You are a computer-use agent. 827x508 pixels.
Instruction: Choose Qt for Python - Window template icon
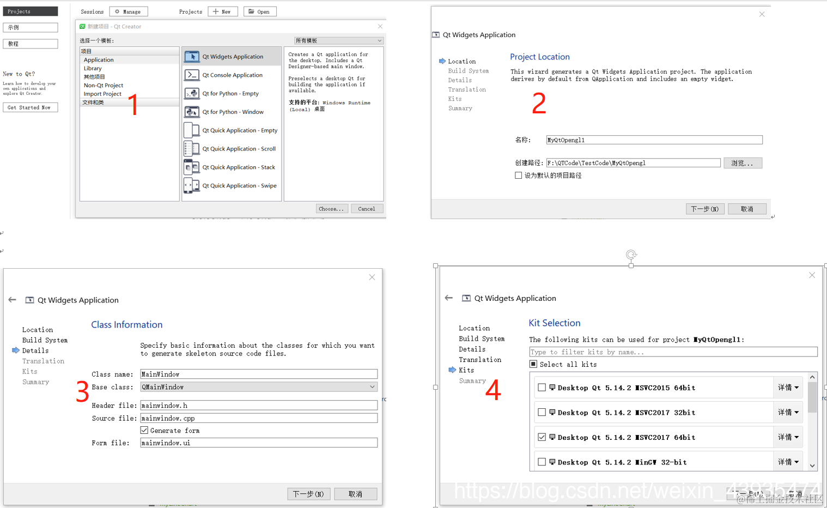tap(192, 112)
